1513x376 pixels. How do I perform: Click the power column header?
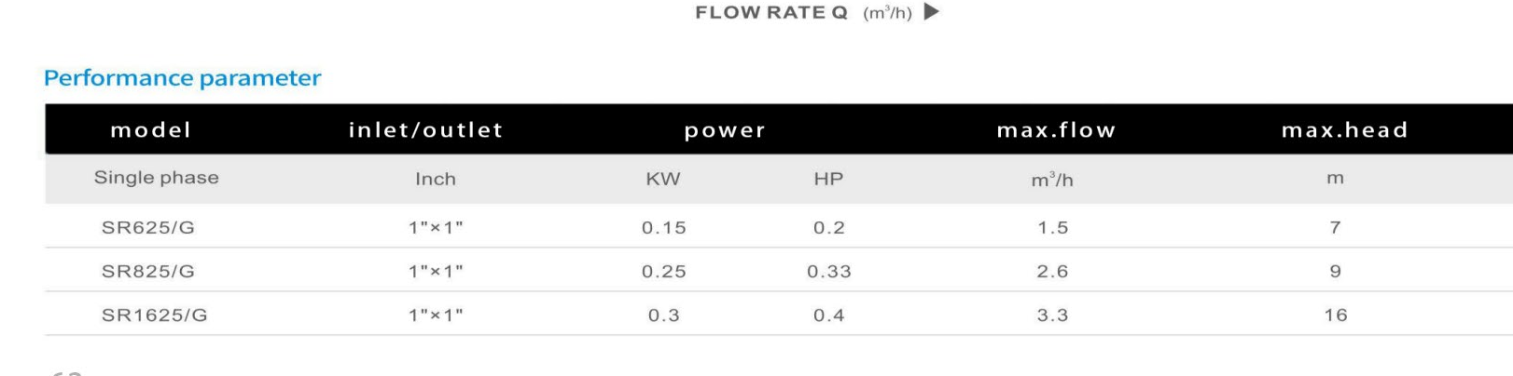tap(725, 131)
